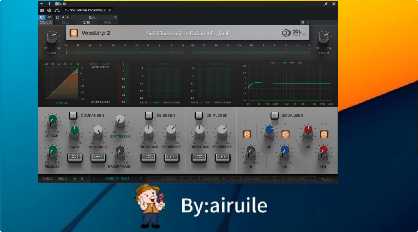Click the high-pass filter Hz knob
Image resolution: width=418 pixels, height=232 pixels.
click(x=250, y=152)
